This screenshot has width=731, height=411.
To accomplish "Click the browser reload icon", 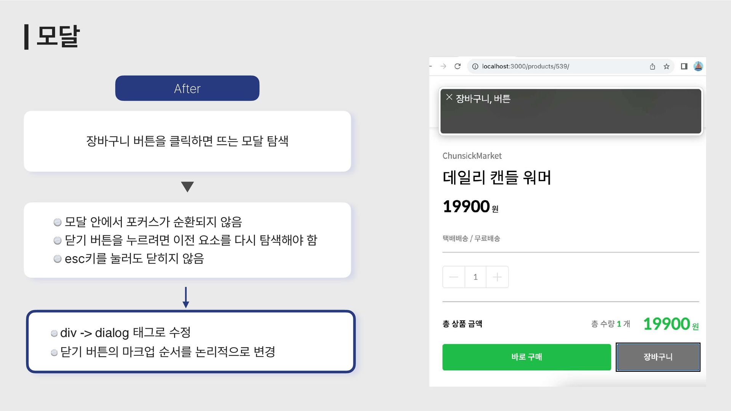I will point(458,66).
